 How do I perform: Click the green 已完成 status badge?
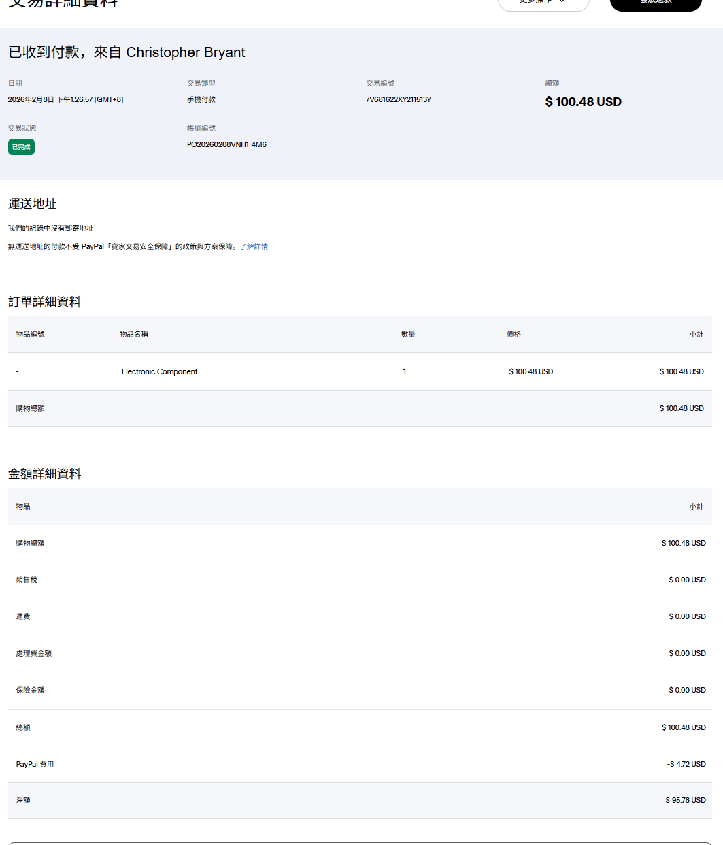[21, 147]
